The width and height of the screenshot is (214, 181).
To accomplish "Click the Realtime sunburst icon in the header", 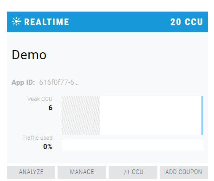I will 17,22.
